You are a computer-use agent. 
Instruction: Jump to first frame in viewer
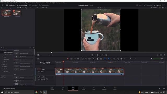92,55
